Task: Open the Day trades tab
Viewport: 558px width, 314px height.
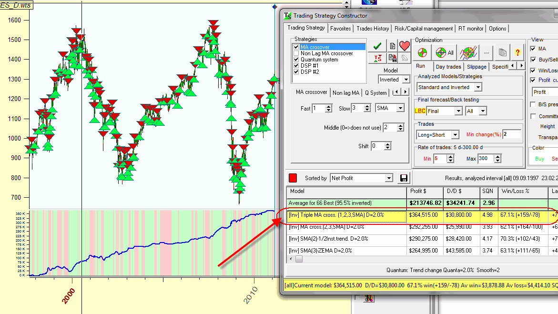Action: (448, 67)
